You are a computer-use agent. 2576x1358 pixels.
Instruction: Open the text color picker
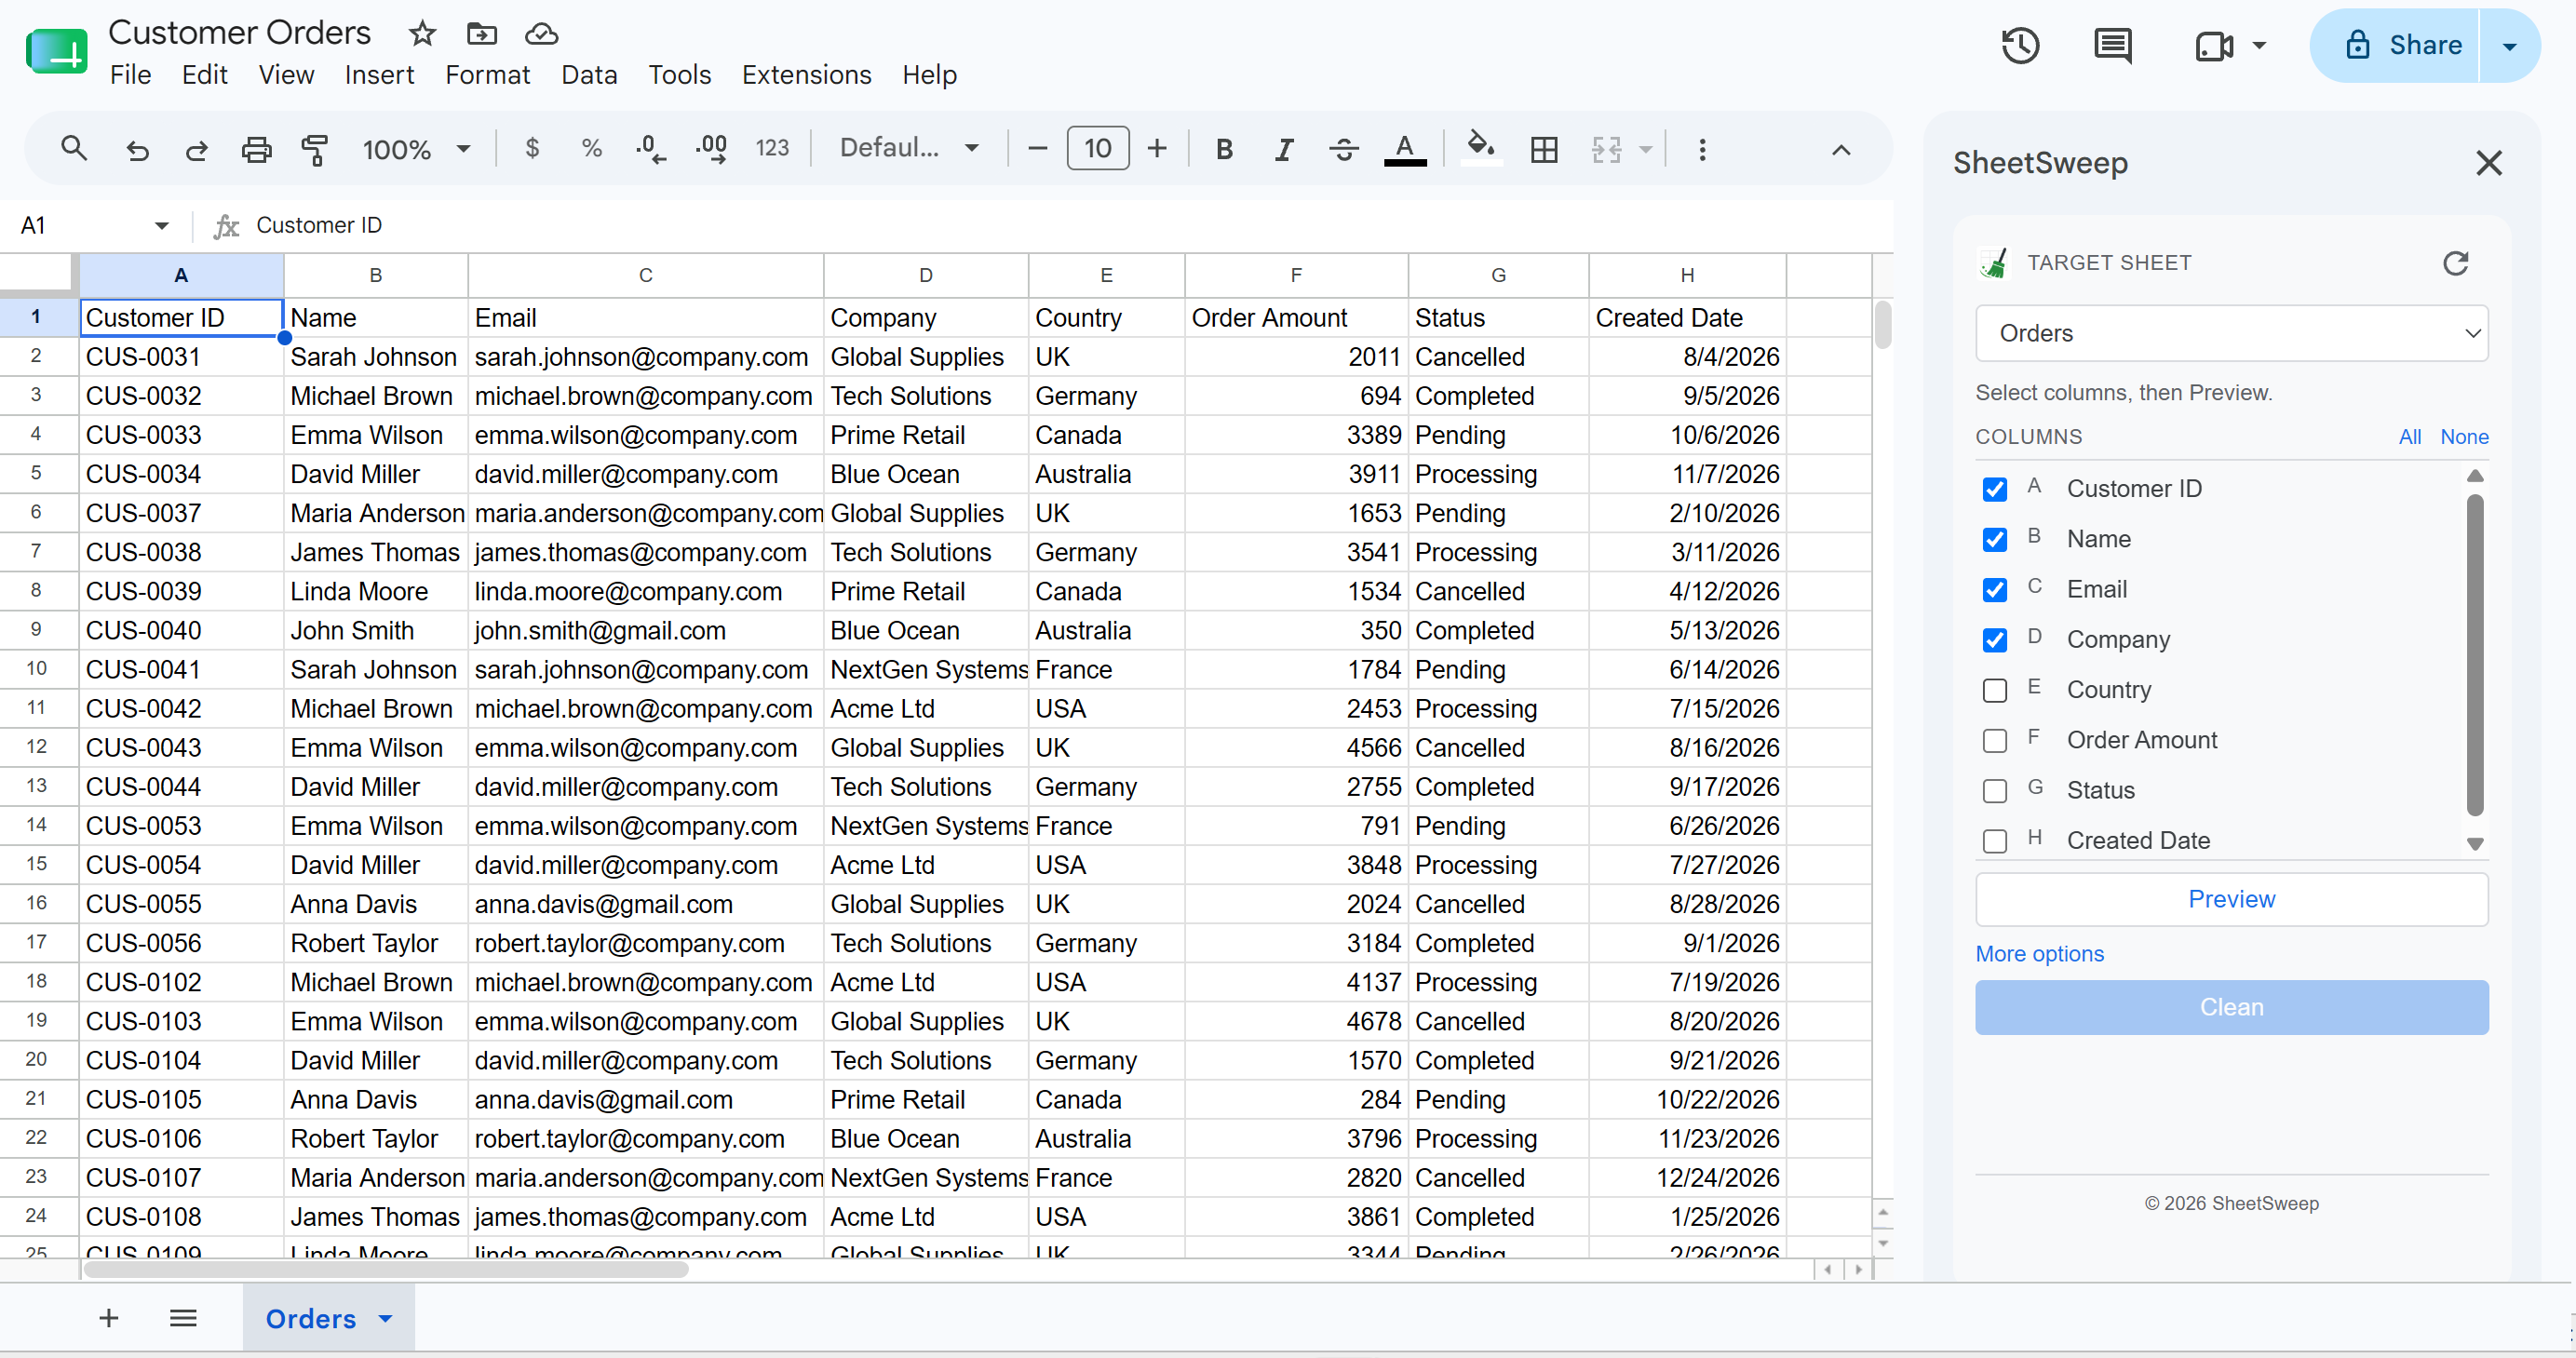coord(1405,149)
